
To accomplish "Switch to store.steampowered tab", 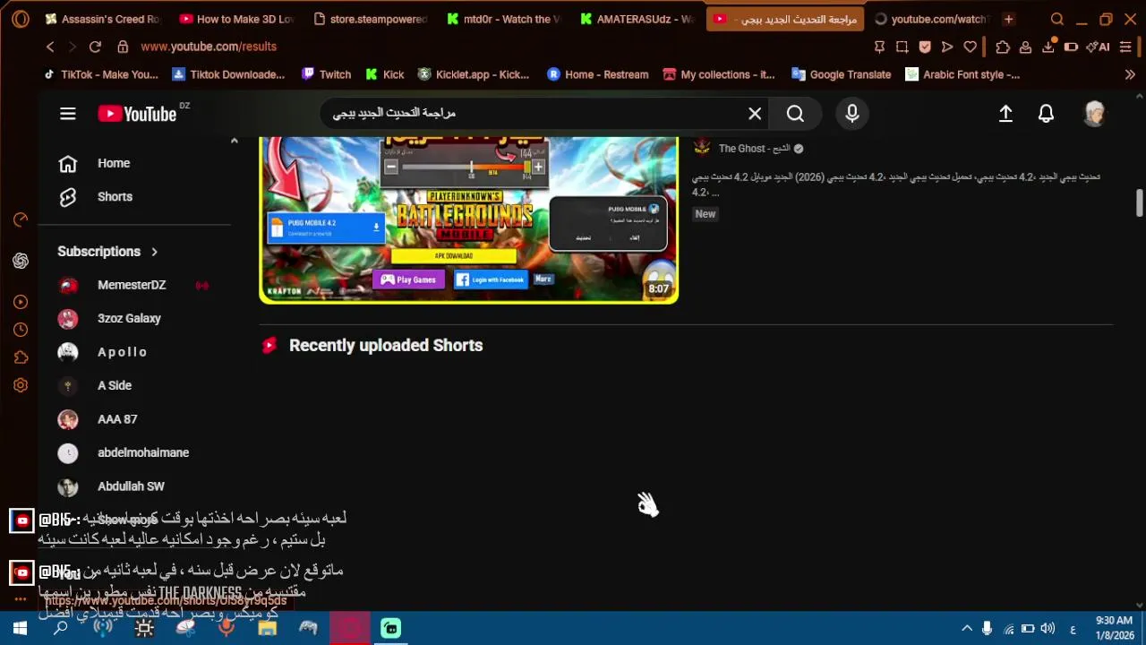I will (x=370, y=19).
